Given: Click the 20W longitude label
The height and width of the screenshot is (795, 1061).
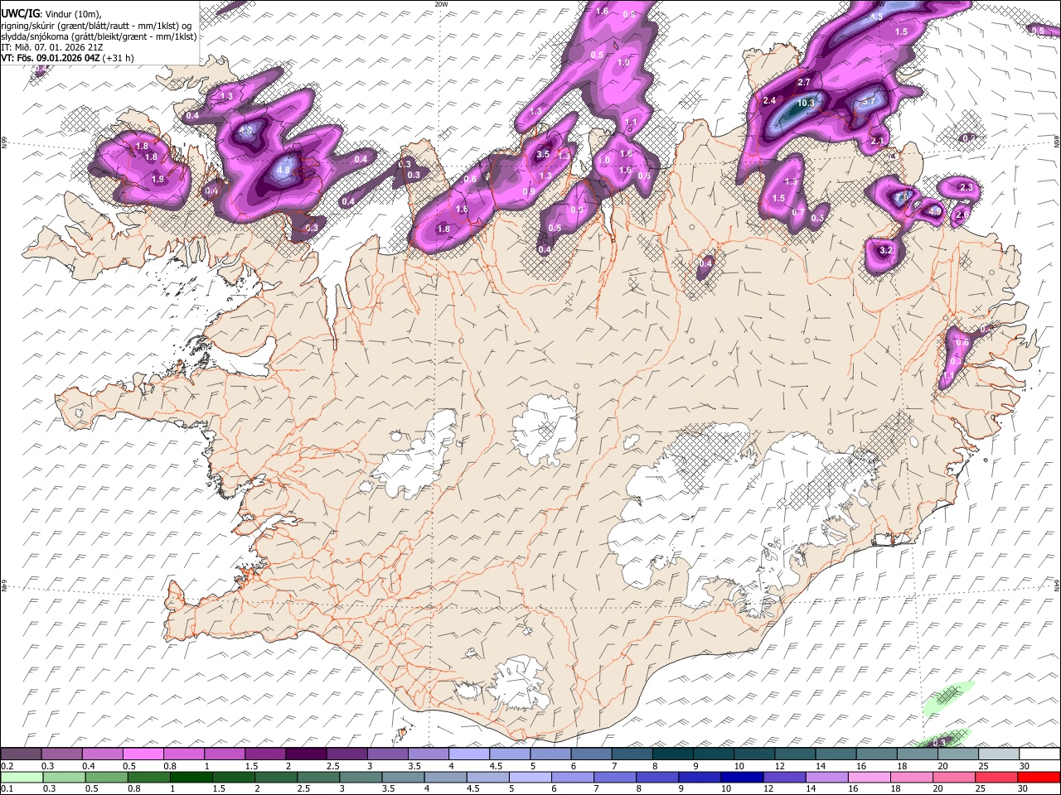Looking at the screenshot, I should (441, 4).
